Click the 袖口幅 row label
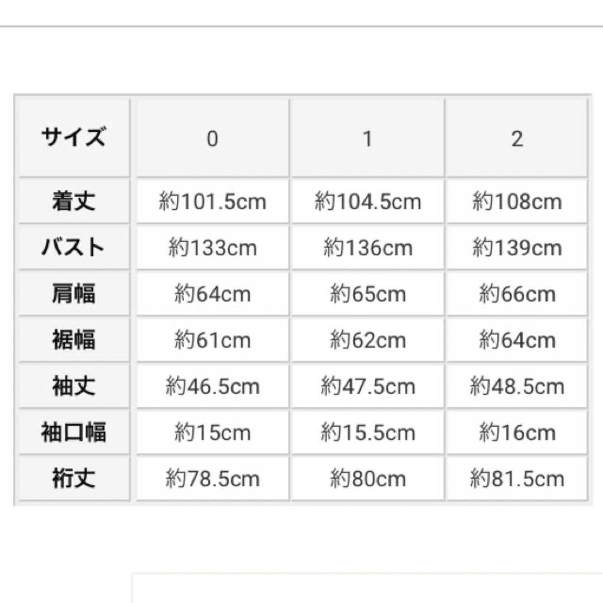The width and height of the screenshot is (603, 603). pos(73,433)
